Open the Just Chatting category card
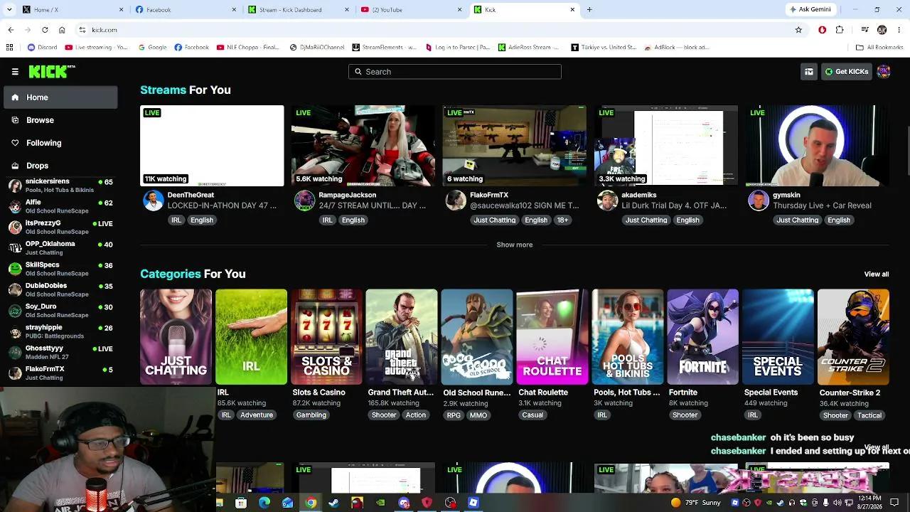Viewport: 910px width, 512px height. tap(176, 336)
